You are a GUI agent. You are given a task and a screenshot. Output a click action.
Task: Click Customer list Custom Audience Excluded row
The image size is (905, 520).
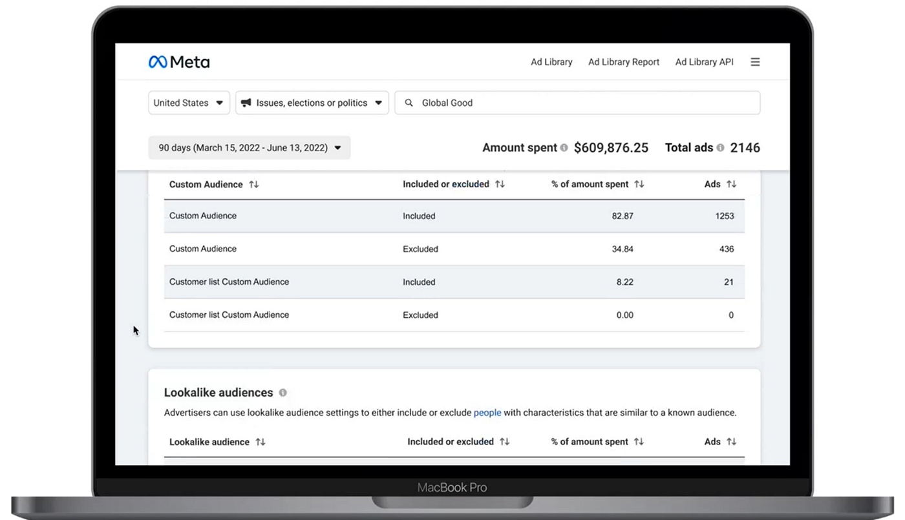tap(454, 315)
